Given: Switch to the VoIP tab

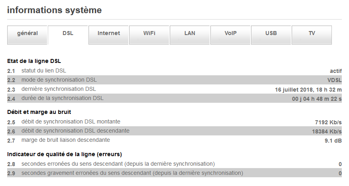Looking at the screenshot, I should [x=231, y=33].
